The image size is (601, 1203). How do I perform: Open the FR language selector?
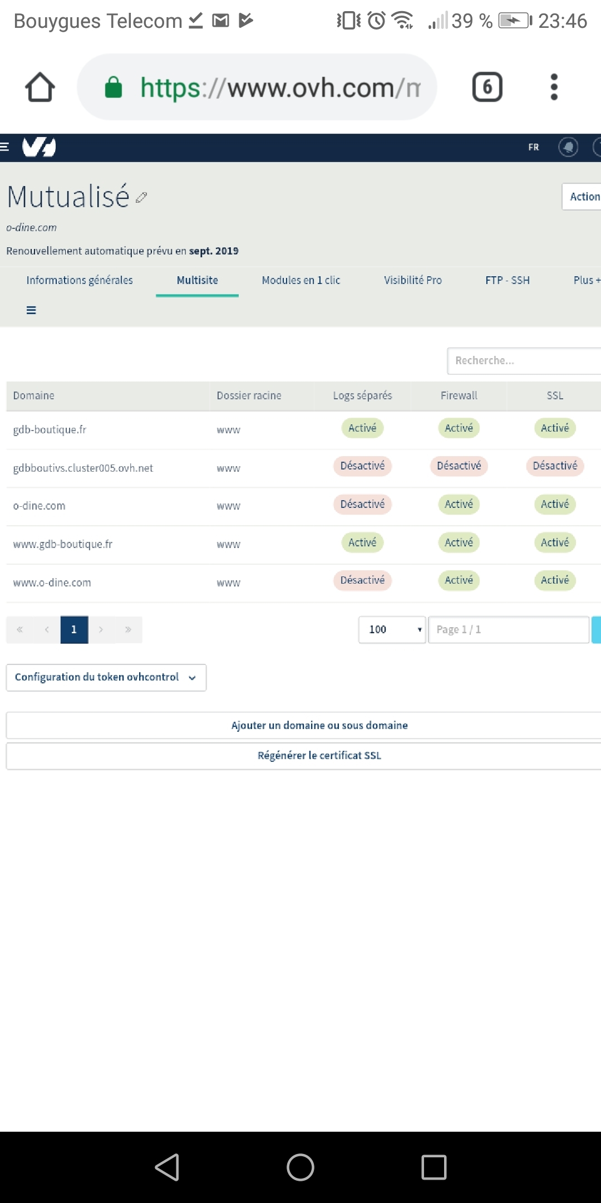click(533, 147)
